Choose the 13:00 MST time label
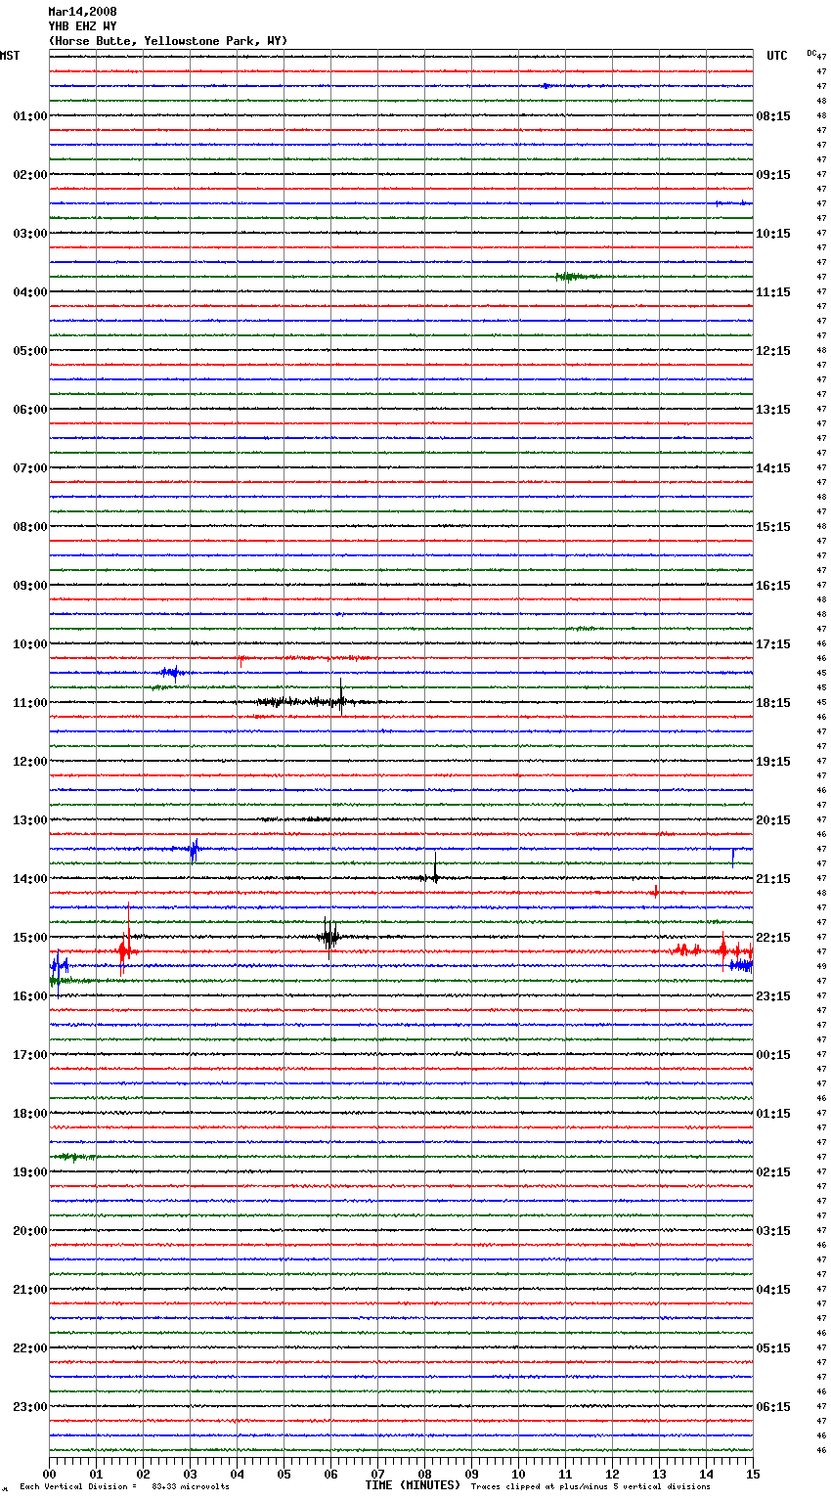The width and height of the screenshot is (831, 1500). (x=30, y=820)
